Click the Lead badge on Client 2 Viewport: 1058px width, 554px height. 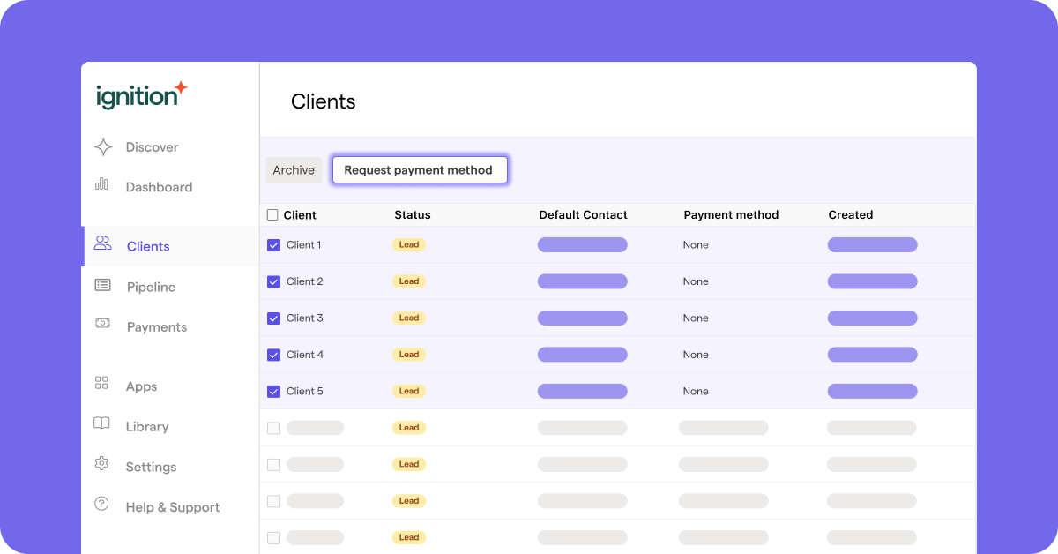(409, 281)
